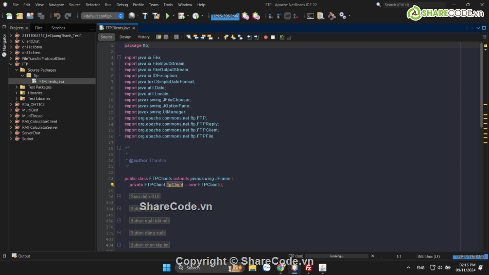Expand the Socket project node
This screenshot has height=275, width=489.
(11, 139)
